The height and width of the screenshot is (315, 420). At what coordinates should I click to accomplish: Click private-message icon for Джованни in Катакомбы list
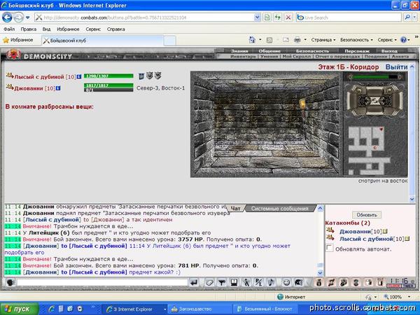coord(330,230)
